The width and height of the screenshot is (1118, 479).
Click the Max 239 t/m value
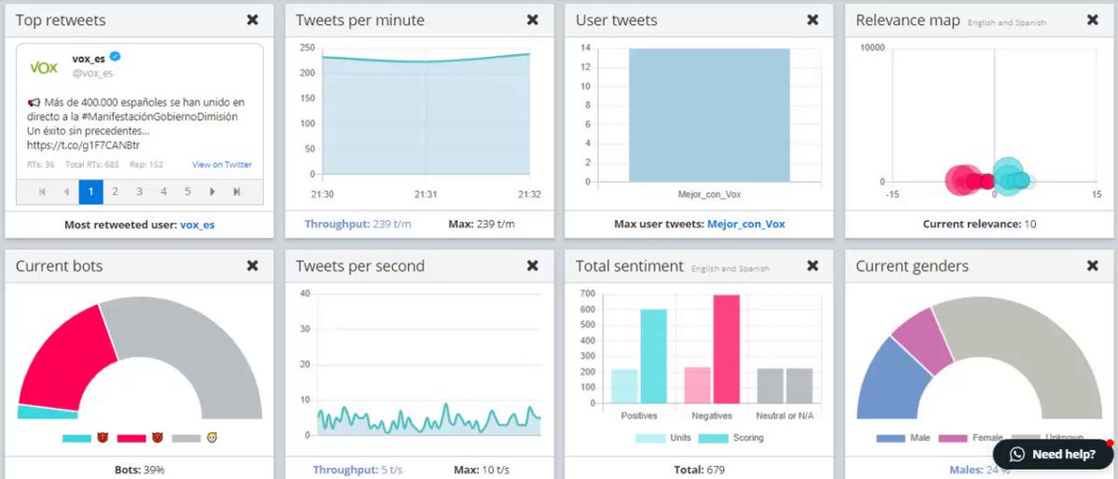482,225
